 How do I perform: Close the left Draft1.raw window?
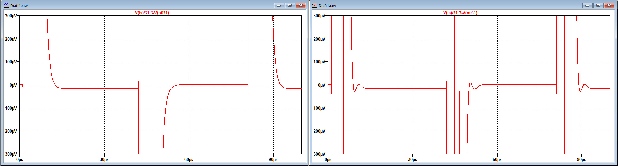[301, 5]
